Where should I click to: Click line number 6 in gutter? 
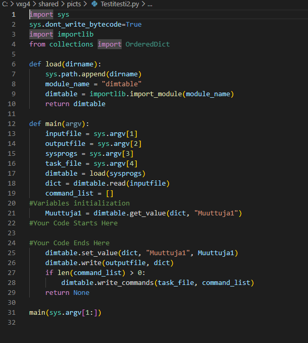click(14, 64)
